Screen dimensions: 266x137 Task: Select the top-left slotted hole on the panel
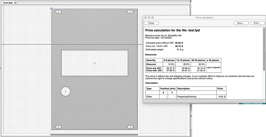(59, 12)
